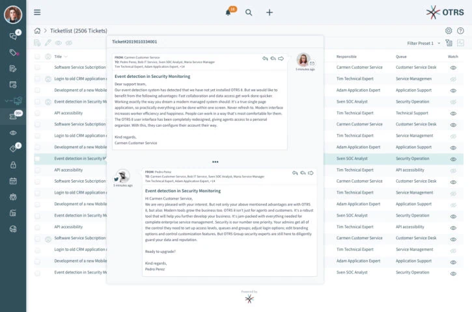Viewport: 472px width, 312px height.
Task: Click 'Ready to upgrade?' text in reply
Action: pyautogui.click(x=160, y=252)
